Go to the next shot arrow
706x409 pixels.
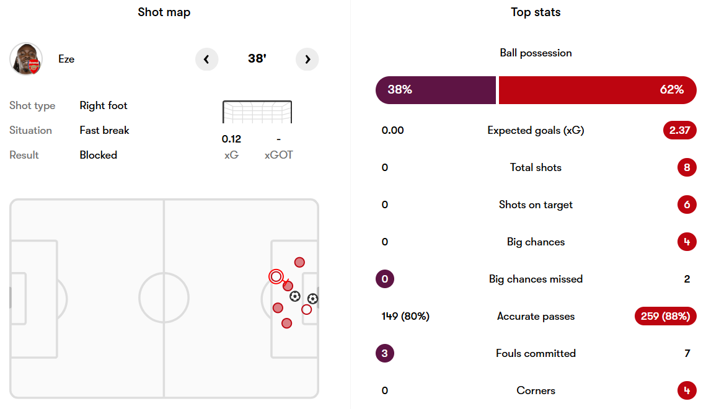point(307,59)
